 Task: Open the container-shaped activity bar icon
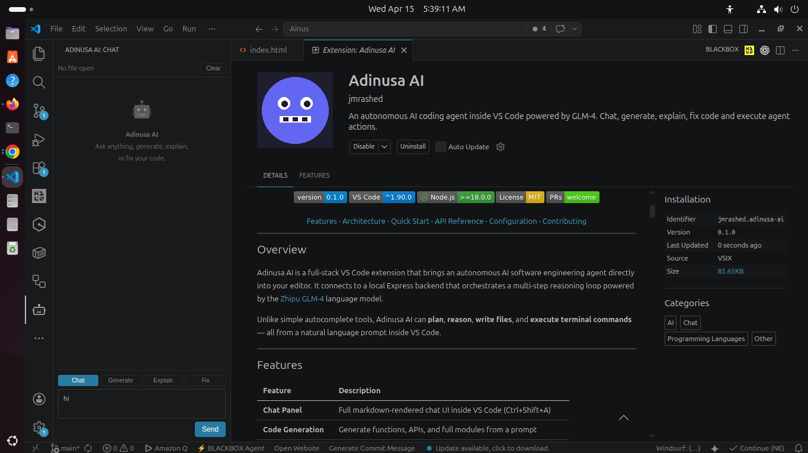click(39, 253)
